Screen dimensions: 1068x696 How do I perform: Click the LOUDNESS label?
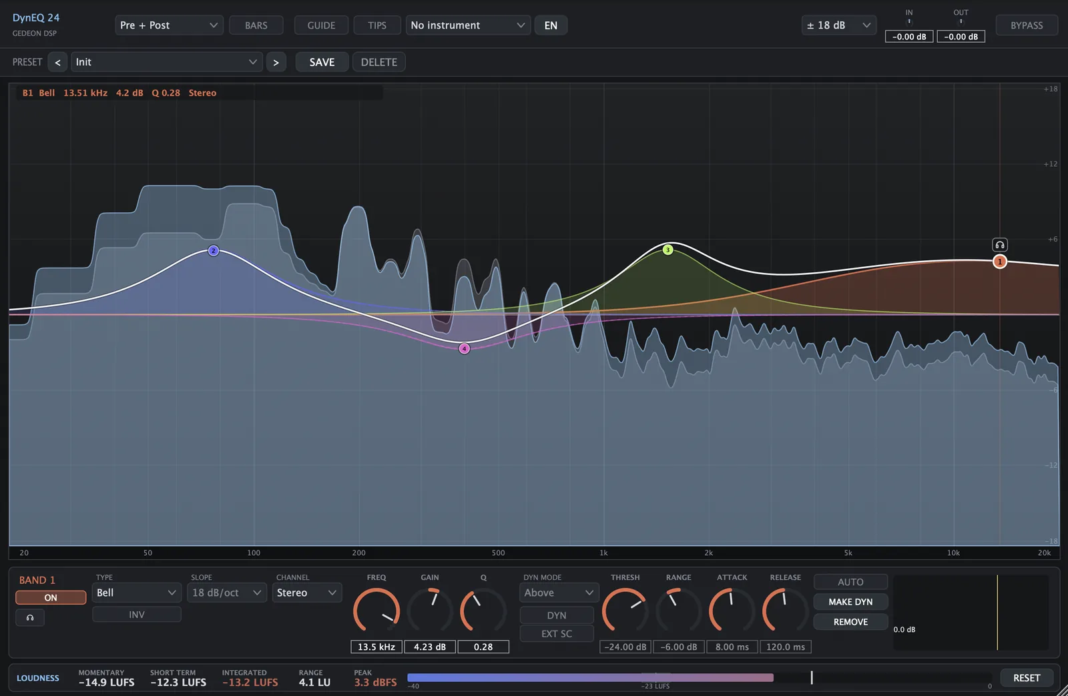pos(38,678)
